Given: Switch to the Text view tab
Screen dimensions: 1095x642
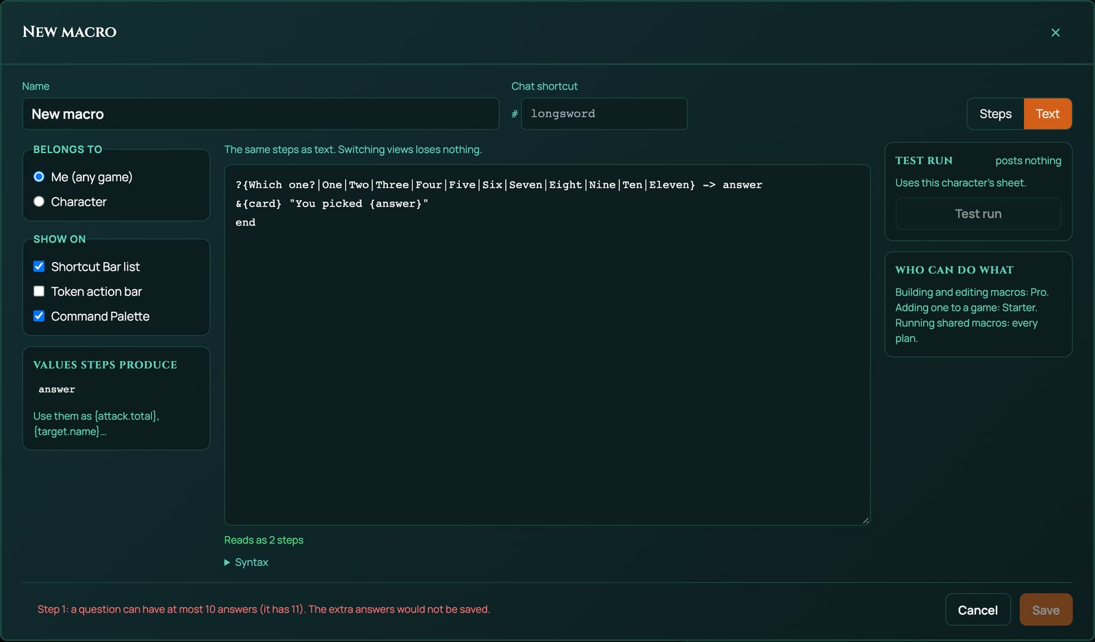Looking at the screenshot, I should [1047, 113].
